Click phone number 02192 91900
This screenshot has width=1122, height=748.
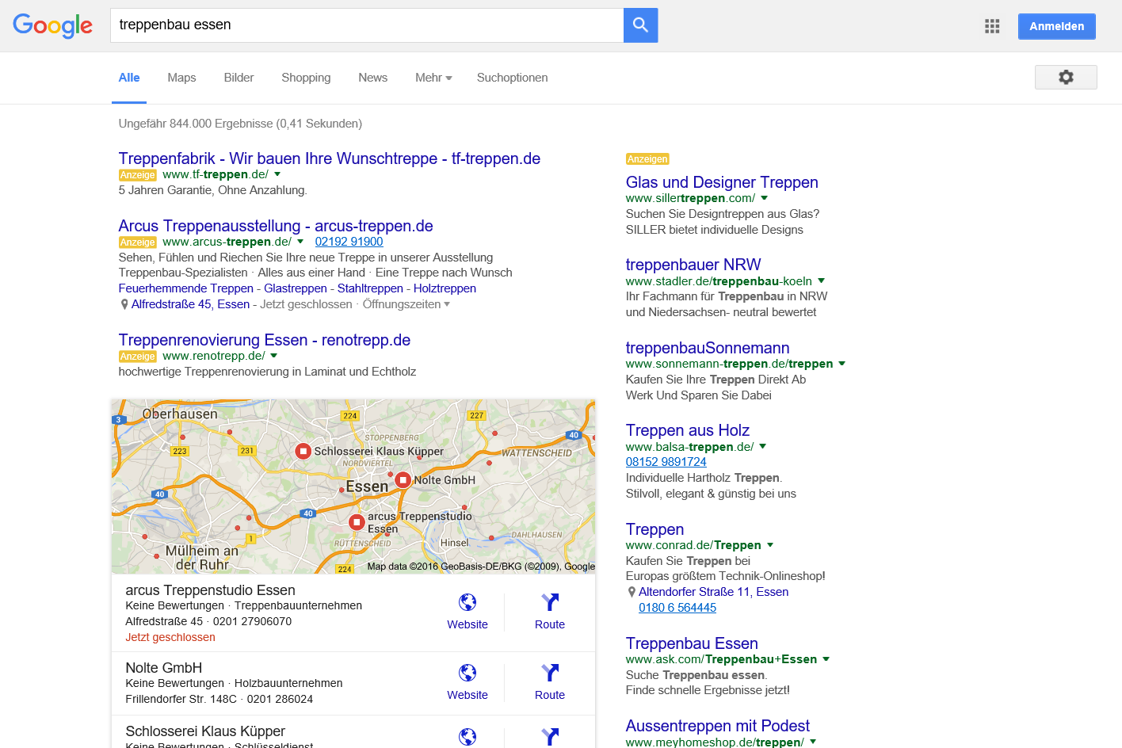tap(349, 242)
